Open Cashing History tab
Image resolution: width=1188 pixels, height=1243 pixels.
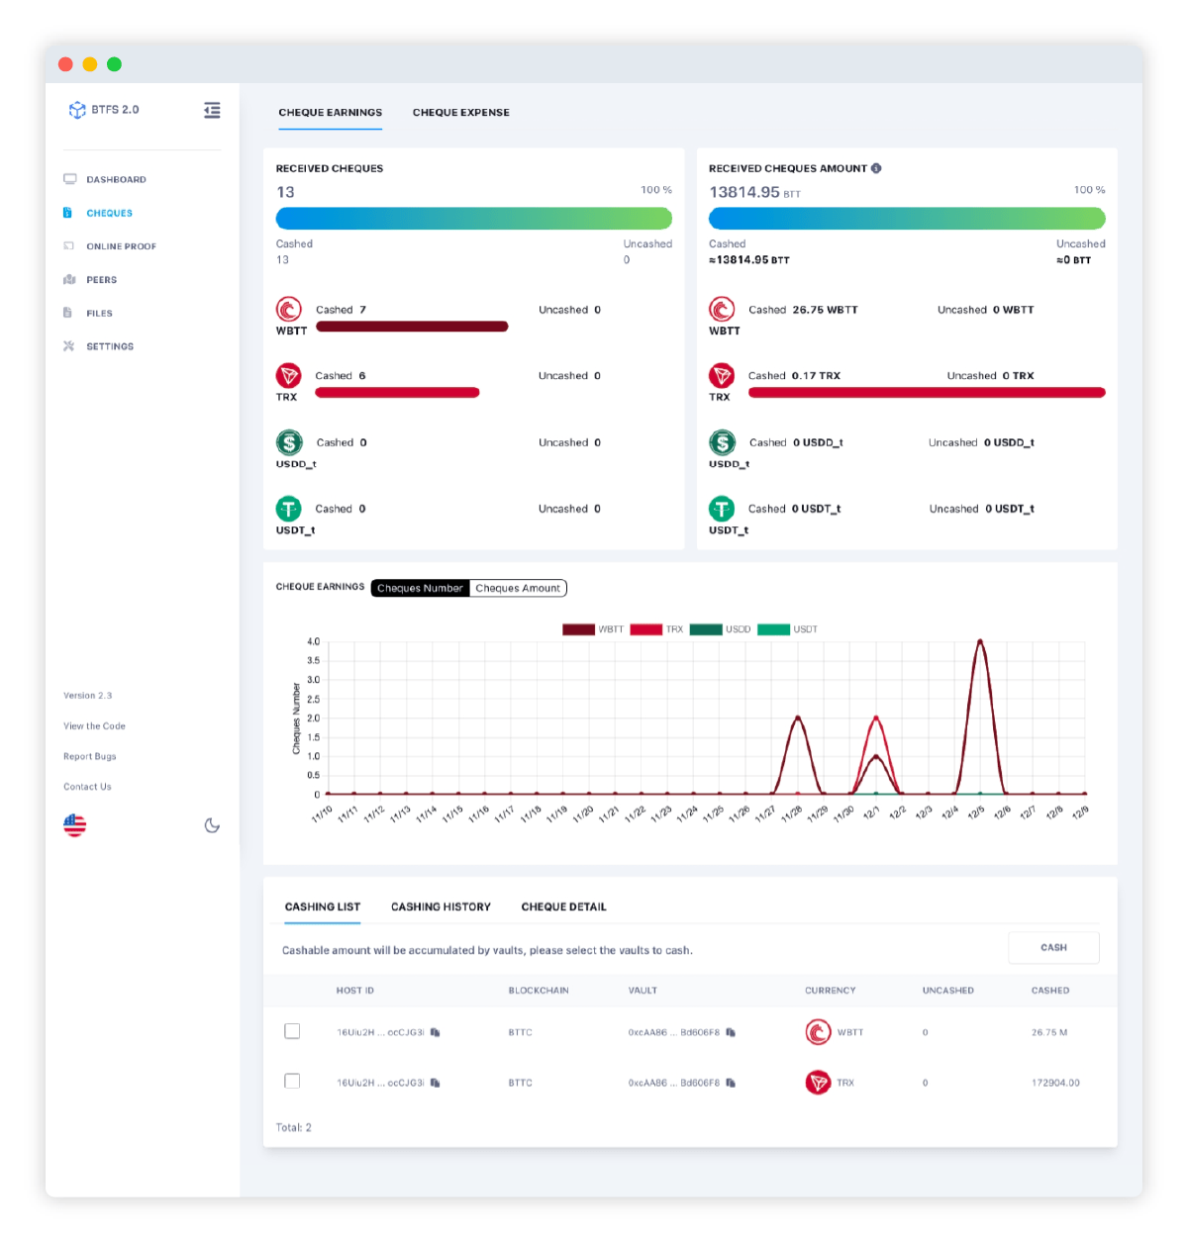coord(441,907)
